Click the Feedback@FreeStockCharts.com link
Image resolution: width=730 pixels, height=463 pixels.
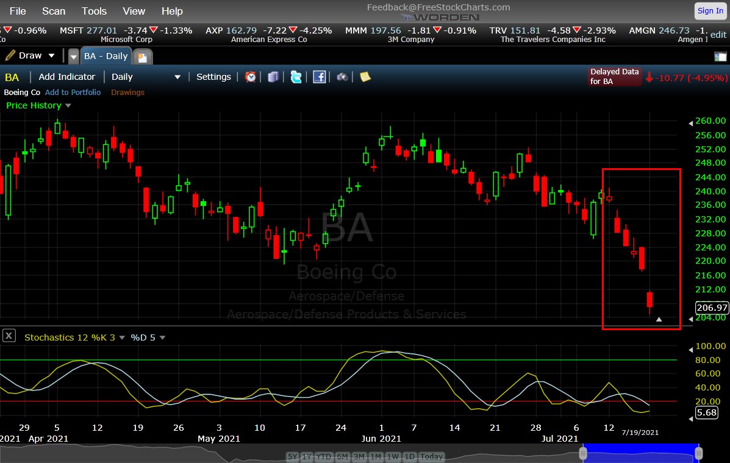pos(438,7)
